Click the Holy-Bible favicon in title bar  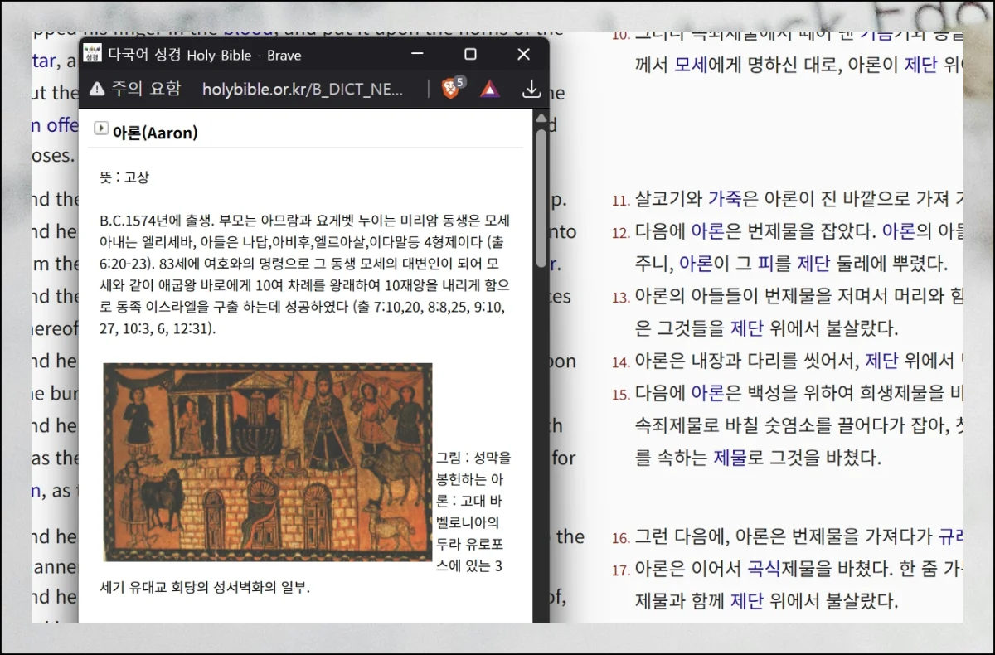pos(93,54)
